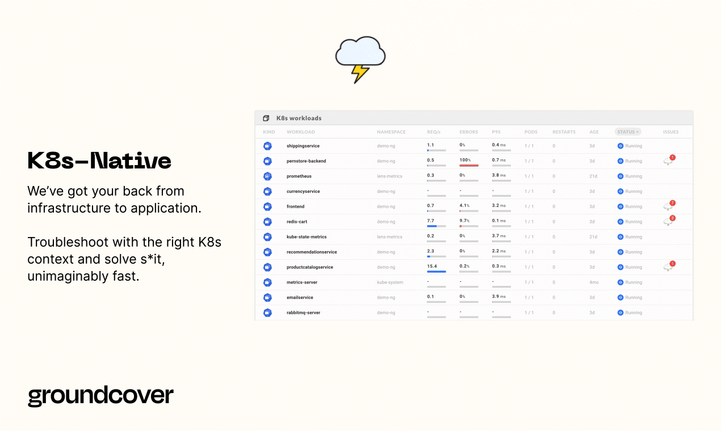Open issues alert for productcatalogservice
The image size is (721, 431).
tap(669, 267)
